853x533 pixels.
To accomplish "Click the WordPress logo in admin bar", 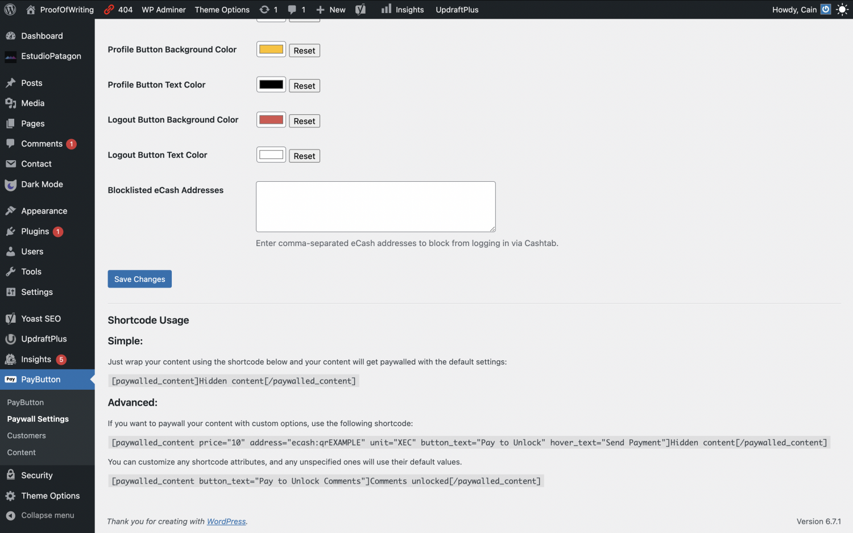I will click(x=10, y=10).
